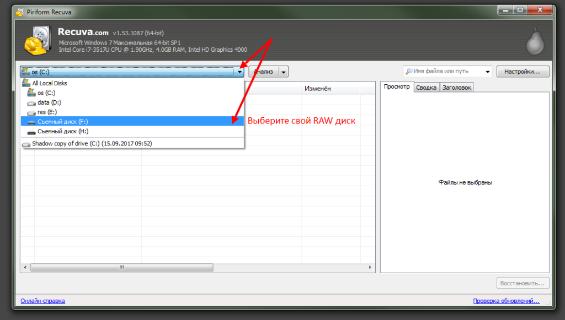This screenshot has height=320, width=565.
Task: Click the Microsoft Windows 7 system info line
Action: [x=120, y=42]
